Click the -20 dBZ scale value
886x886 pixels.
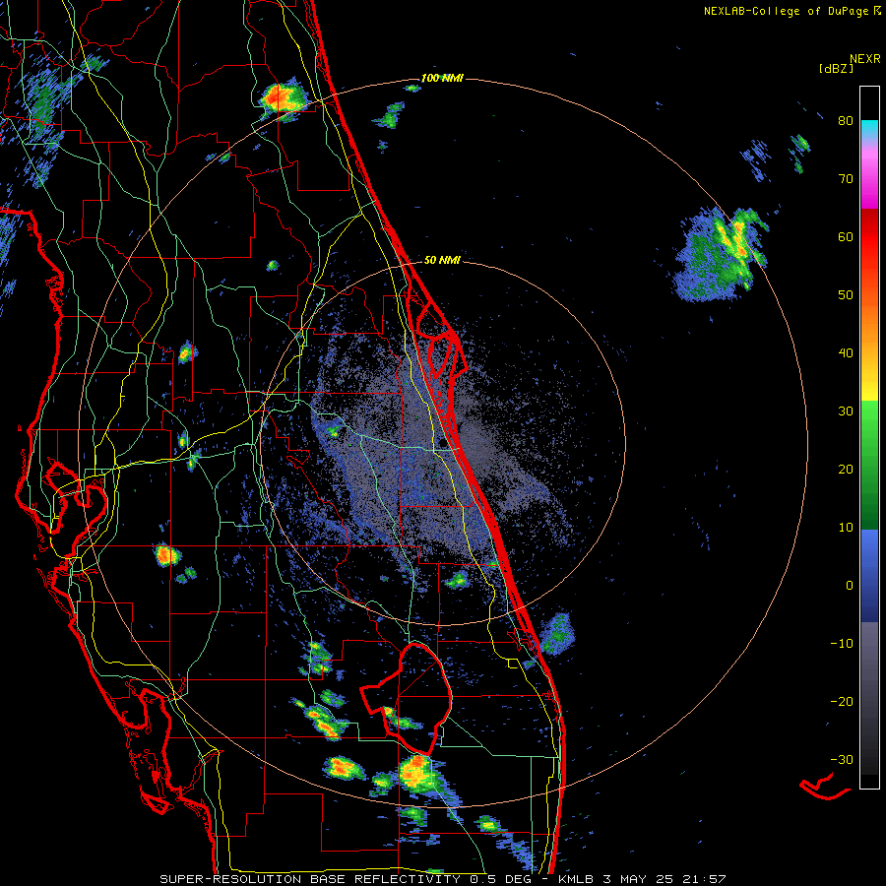(842, 702)
